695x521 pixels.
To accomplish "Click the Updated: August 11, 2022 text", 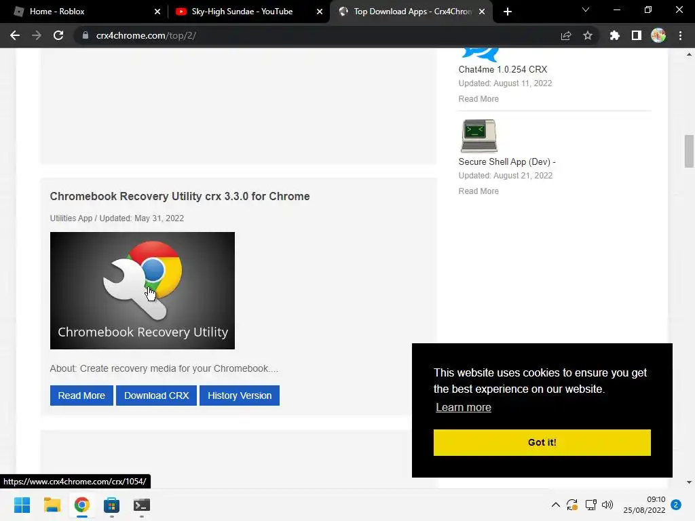I will click(505, 83).
